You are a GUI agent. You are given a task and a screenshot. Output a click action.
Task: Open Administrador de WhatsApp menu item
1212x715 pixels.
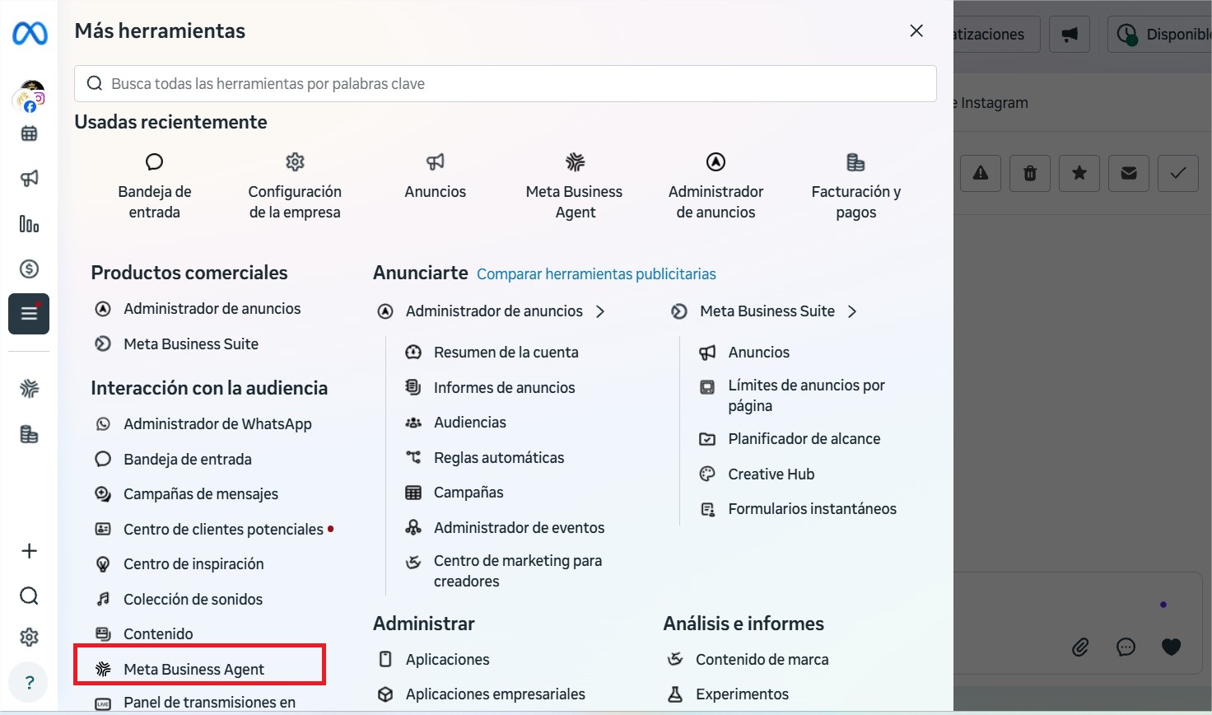[203, 424]
